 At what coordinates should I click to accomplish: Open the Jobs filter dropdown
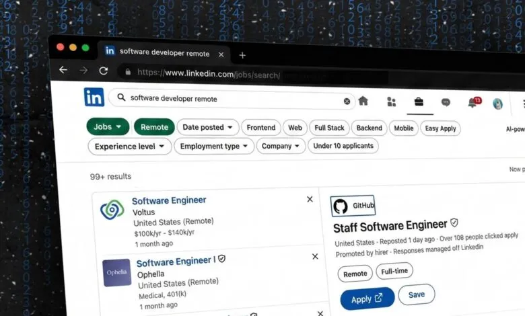click(108, 126)
